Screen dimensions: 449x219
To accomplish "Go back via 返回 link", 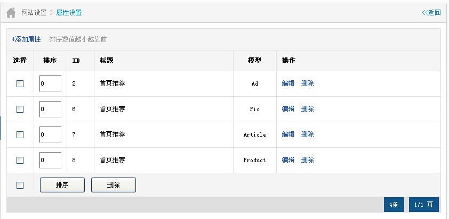I will [431, 13].
